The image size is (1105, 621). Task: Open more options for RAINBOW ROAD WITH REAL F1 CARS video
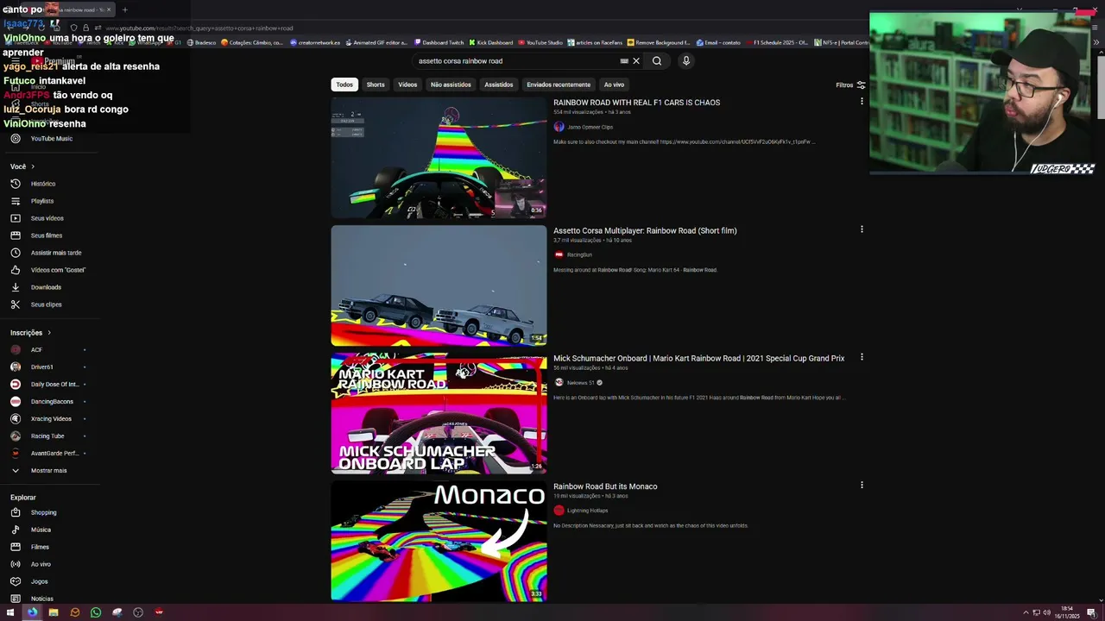pyautogui.click(x=862, y=102)
